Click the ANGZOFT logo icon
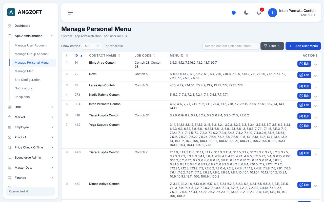This screenshot has width=324, height=202. [x=11, y=12]
